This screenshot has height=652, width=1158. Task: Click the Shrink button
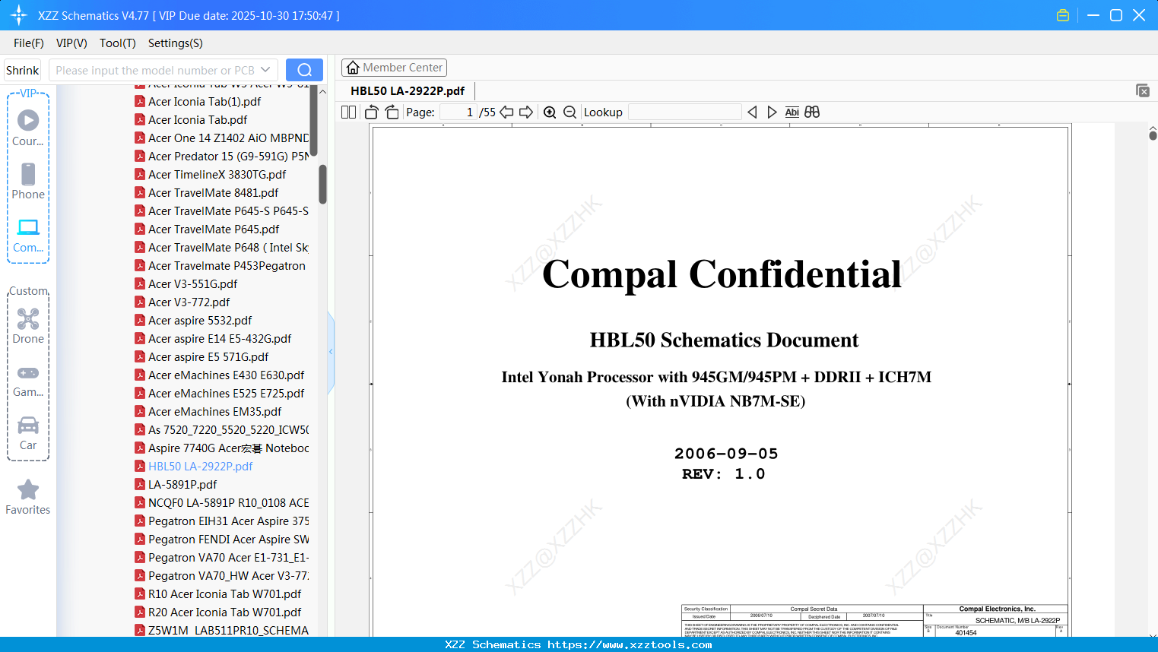coord(23,70)
